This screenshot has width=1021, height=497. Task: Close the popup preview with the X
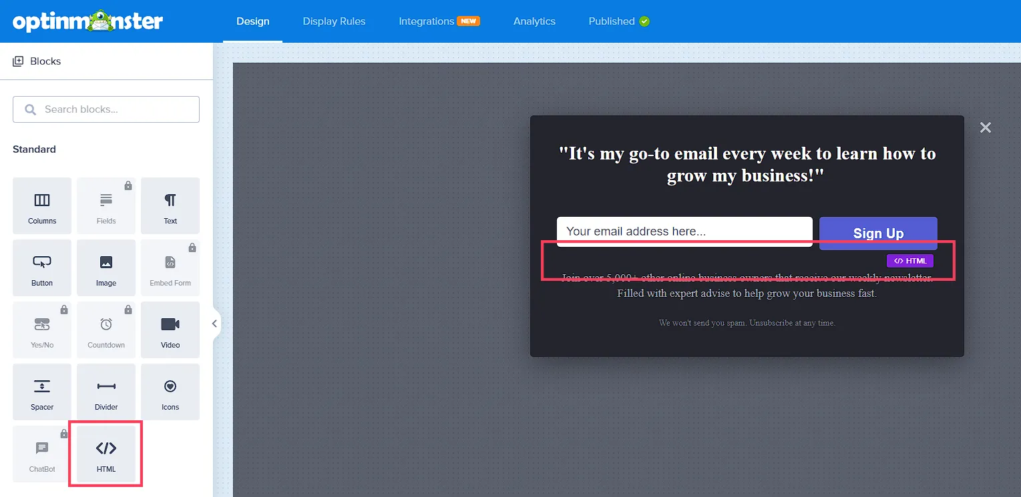point(985,127)
